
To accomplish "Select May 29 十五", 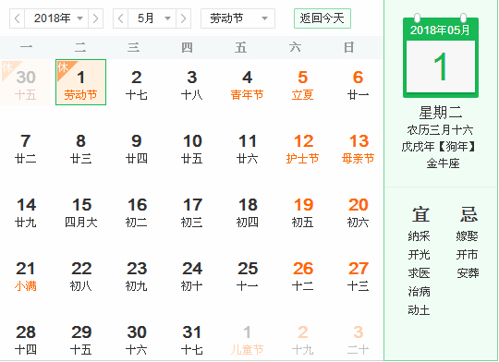I will [x=80, y=340].
